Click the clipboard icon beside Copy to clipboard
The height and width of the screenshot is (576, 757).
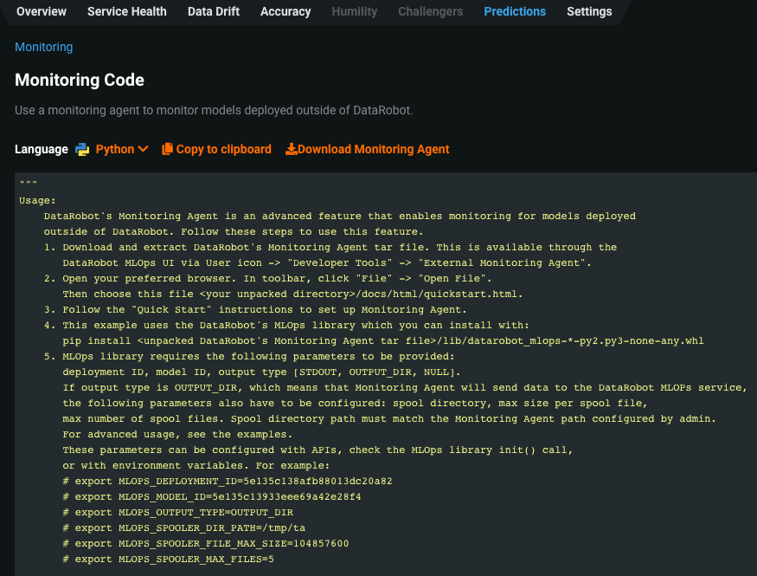click(168, 149)
